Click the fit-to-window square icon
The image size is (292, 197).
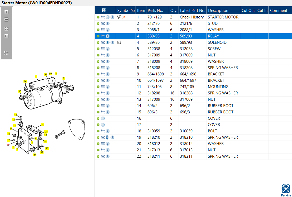[x=6, y=36]
